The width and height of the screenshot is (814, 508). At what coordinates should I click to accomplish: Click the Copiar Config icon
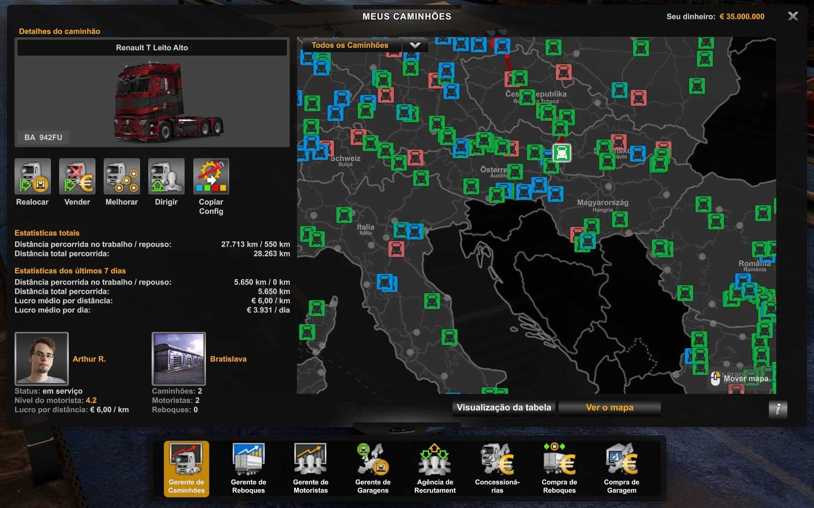211,177
